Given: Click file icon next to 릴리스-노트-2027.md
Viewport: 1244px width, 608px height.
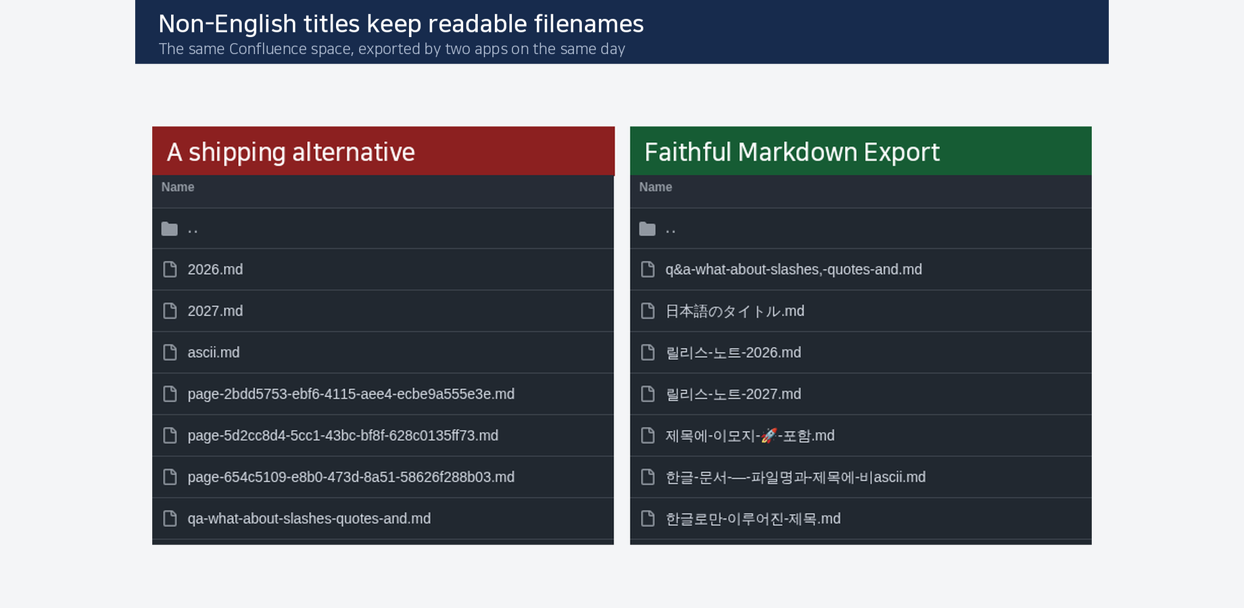Looking at the screenshot, I should (648, 394).
